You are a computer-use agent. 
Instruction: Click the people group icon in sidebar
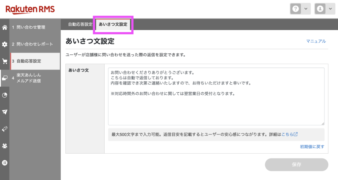click(5, 146)
